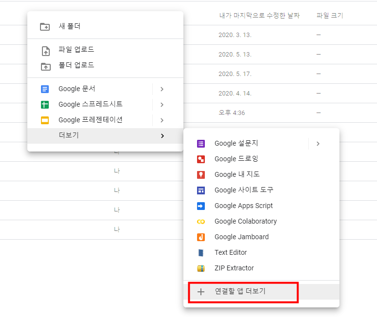Click the Google Colaboratory CO icon
This screenshot has height=323, width=377.
201,222
